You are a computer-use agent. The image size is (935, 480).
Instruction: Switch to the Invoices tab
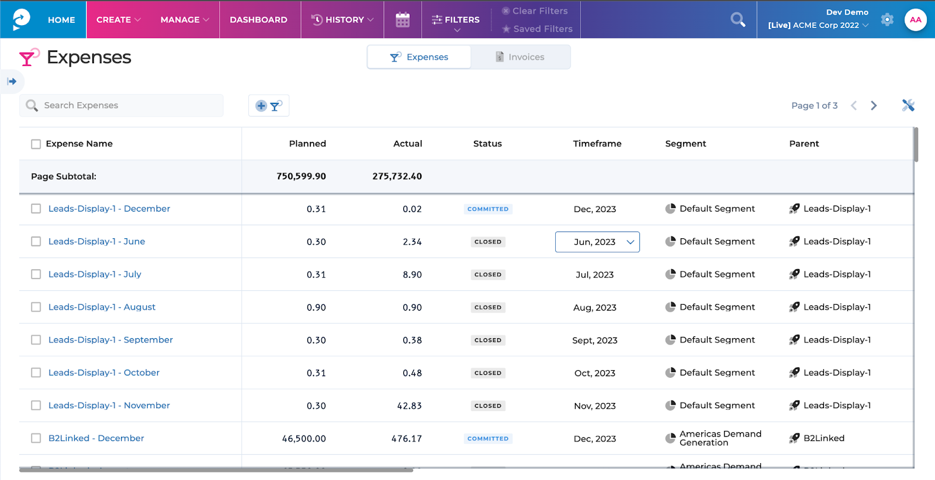tap(520, 57)
